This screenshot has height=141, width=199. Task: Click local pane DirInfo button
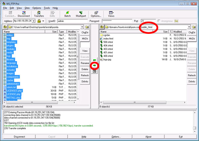click(x=85, y=82)
